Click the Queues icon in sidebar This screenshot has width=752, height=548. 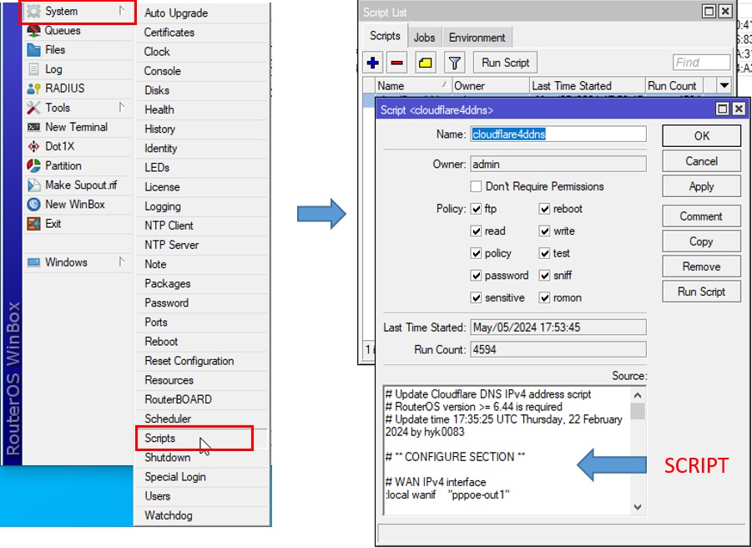(x=33, y=31)
